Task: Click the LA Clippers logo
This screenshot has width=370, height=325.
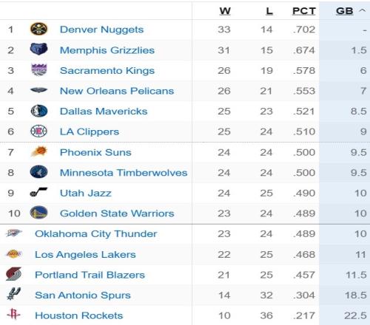Action: pyautogui.click(x=38, y=131)
